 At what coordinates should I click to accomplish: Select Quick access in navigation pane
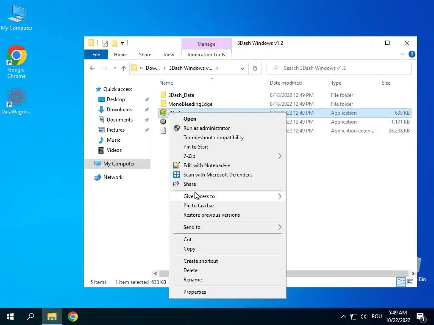(x=118, y=89)
